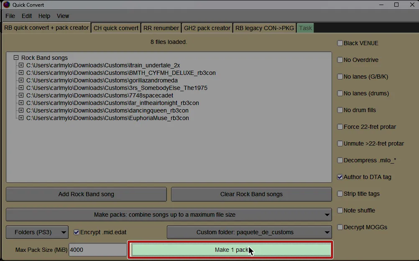Viewport: 419px width, 261px height.
Task: Click the '8 files loaded.' status text
Action: click(x=169, y=42)
